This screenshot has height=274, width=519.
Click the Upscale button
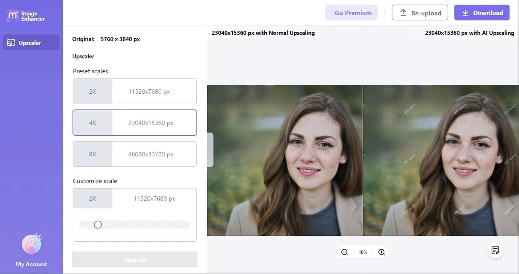[x=135, y=259]
